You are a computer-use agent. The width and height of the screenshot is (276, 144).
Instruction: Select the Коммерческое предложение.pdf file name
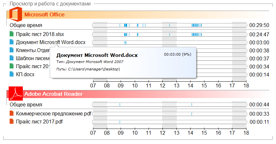53,113
